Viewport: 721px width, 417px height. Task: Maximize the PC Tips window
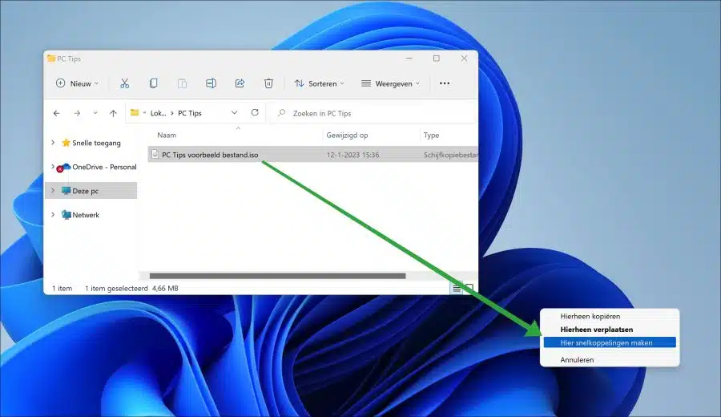(437, 59)
